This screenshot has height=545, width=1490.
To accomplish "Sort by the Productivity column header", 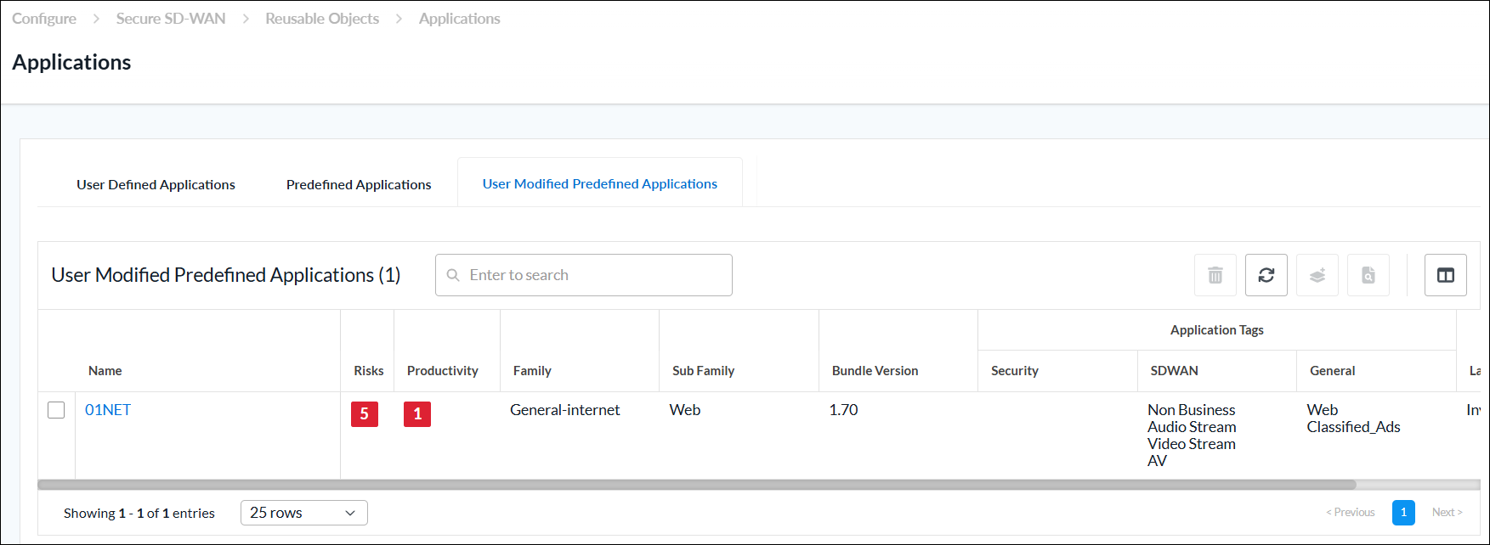I will (443, 371).
